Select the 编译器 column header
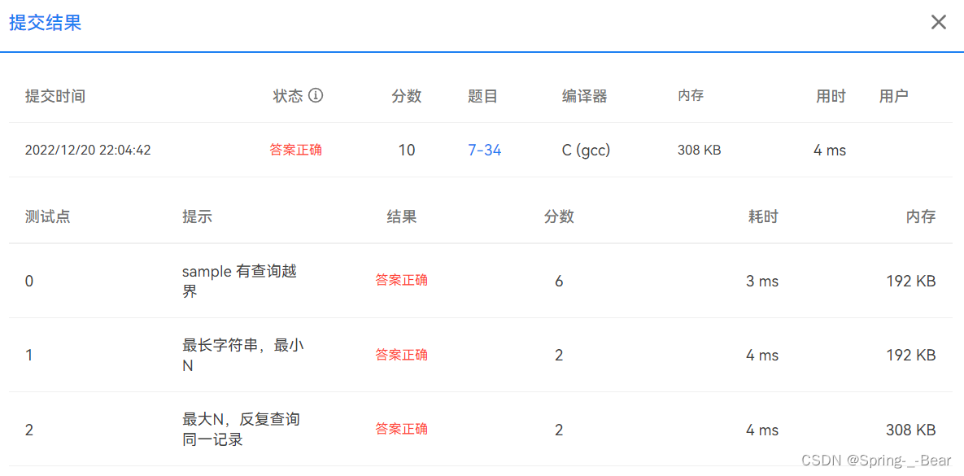Viewport: 964px width, 476px height. pos(585,95)
